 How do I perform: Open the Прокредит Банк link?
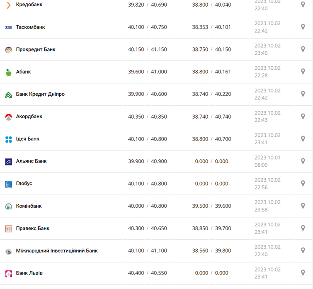pyautogui.click(x=36, y=50)
